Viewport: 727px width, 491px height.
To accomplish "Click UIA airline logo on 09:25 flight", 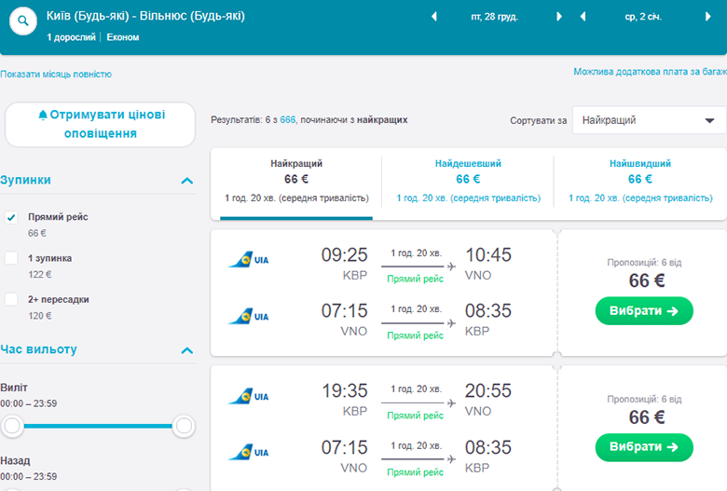I will tap(249, 261).
